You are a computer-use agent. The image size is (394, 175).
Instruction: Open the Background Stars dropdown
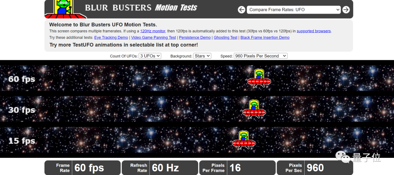pyautogui.click(x=202, y=56)
